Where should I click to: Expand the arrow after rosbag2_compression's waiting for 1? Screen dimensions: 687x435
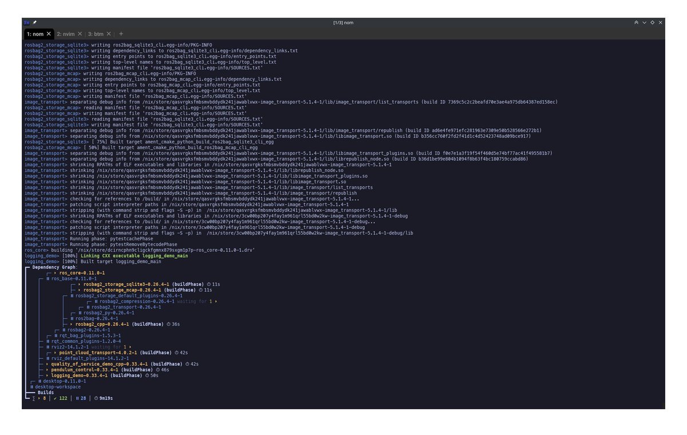[x=215, y=302]
